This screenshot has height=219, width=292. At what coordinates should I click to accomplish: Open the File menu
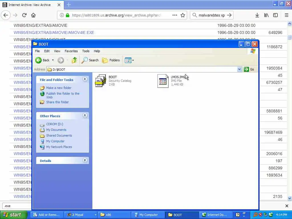[37, 51]
